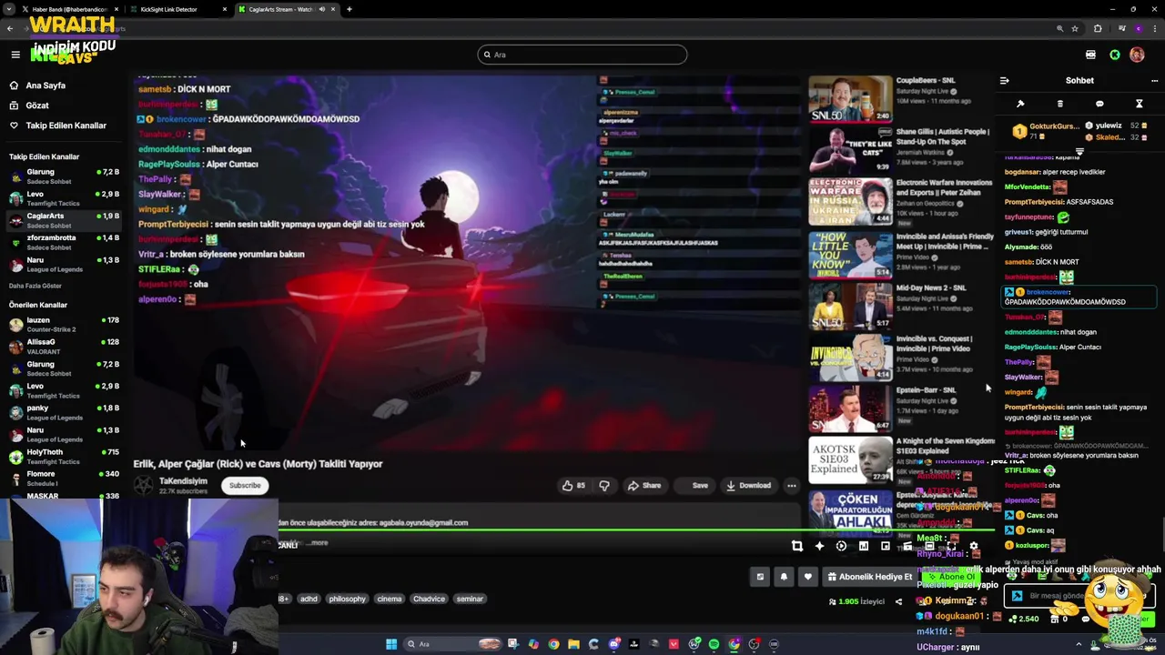This screenshot has height=655, width=1165.
Task: Open Shane Gillis Autistic People video thumbnail
Action: [x=850, y=150]
